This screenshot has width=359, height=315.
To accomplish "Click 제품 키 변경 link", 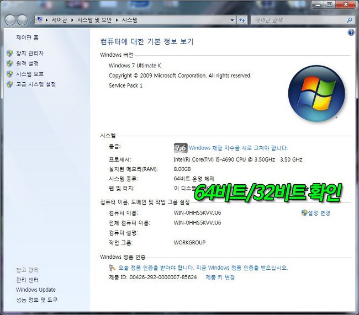I will click(x=220, y=277).
